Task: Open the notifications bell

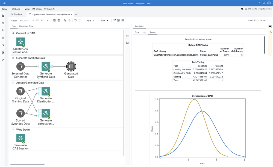Action: click(264, 4)
